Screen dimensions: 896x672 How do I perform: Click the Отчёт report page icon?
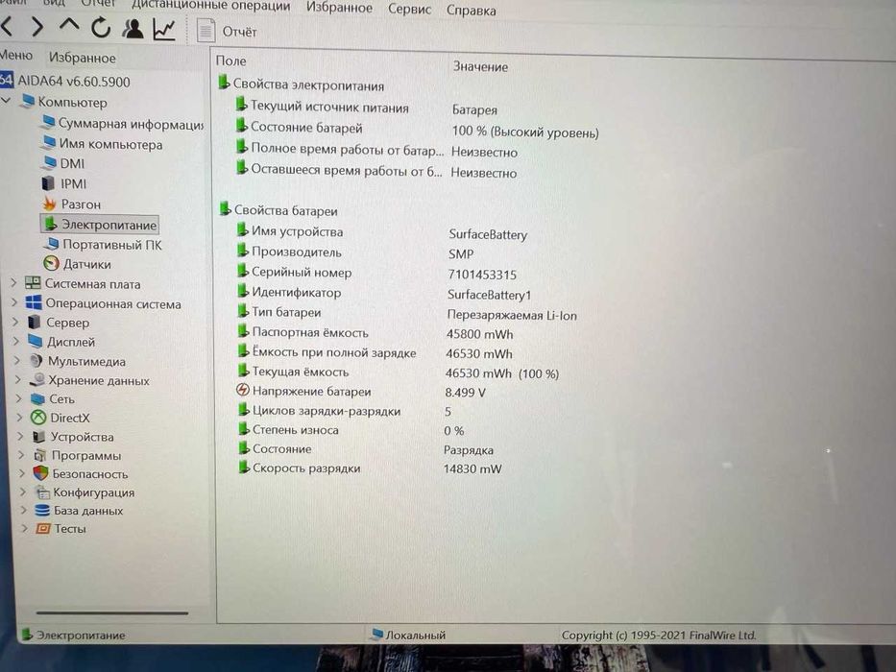pos(206,31)
